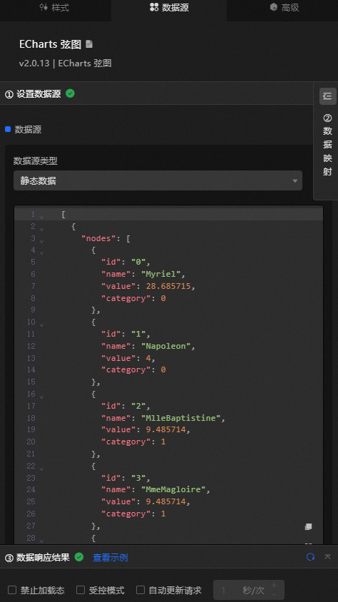This screenshot has height=602, width=338.
Task: Click the green check icon beside 数据响应结果
Action: [79, 557]
